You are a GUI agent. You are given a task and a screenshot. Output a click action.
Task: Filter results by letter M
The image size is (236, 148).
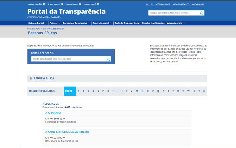click(137, 91)
